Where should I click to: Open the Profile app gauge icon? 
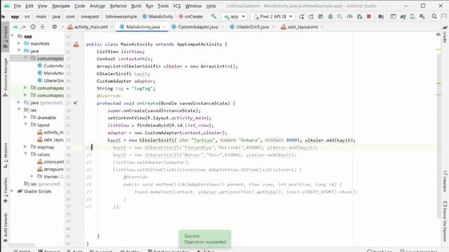click(x=349, y=17)
